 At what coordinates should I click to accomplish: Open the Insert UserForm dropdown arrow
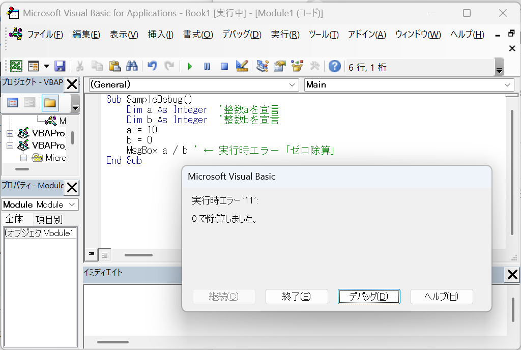click(x=46, y=66)
